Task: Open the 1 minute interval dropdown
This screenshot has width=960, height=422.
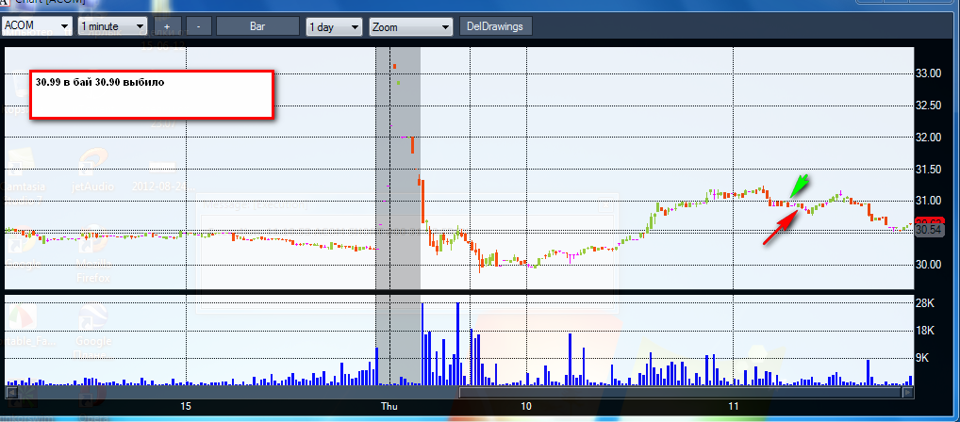Action: coord(112,26)
